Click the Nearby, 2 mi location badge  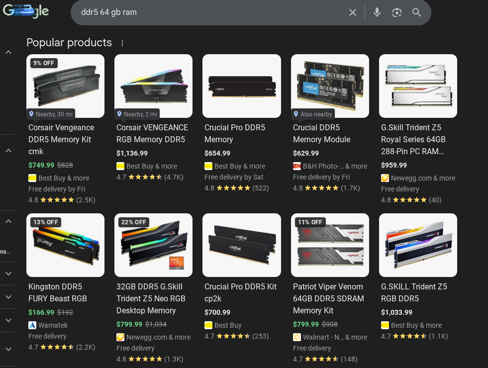[137, 114]
